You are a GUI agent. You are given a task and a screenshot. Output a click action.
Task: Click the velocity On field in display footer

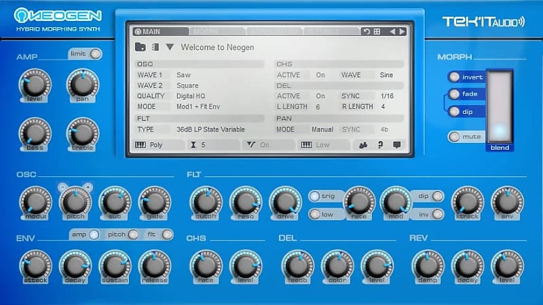coord(268,144)
